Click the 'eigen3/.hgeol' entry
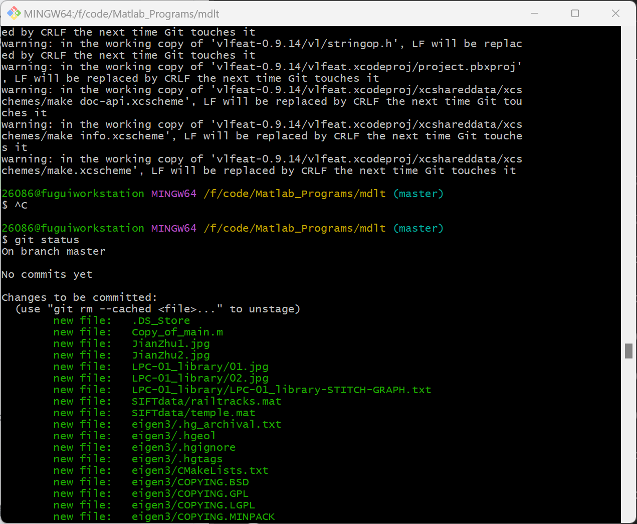Viewport: 637px width, 524px height. tap(174, 436)
